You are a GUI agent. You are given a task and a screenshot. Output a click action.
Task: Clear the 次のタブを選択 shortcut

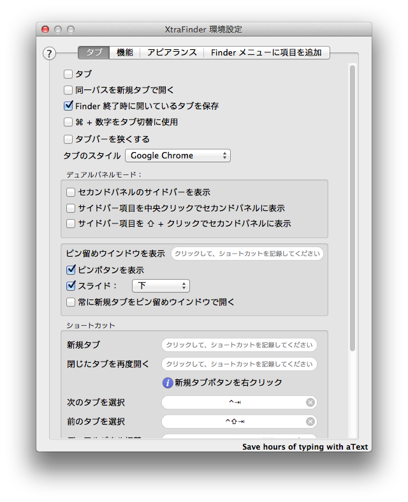(x=310, y=402)
